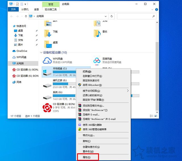Select the 音乐 folder icon
This screenshot has height=161, width=182.
(97, 33)
